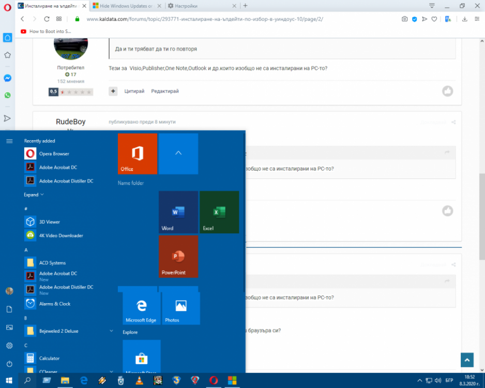Add page to bookmarks heart icon
Image resolution: width=485 pixels, height=388 pixels.
(x=434, y=19)
